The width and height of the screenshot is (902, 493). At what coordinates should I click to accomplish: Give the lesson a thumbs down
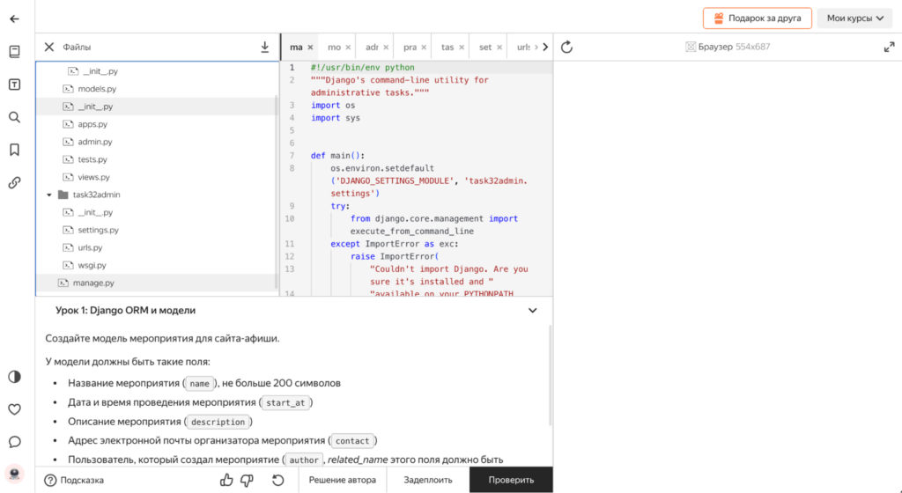coord(248,480)
